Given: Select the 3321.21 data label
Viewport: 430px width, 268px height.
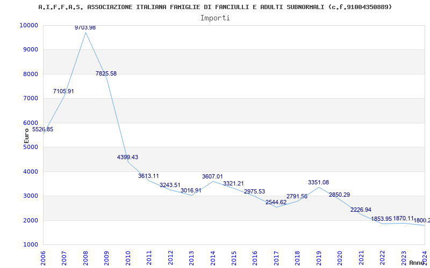Looking at the screenshot, I should [x=233, y=183].
